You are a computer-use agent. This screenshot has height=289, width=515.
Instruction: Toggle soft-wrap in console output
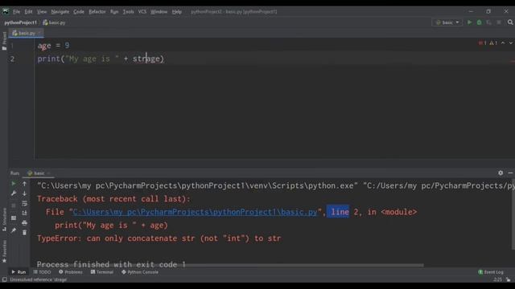click(x=24, y=203)
